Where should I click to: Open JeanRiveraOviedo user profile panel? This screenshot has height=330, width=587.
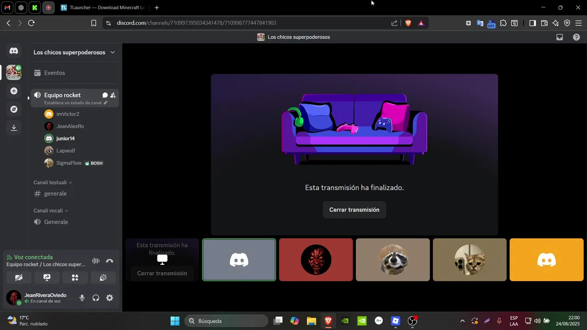(x=39, y=298)
